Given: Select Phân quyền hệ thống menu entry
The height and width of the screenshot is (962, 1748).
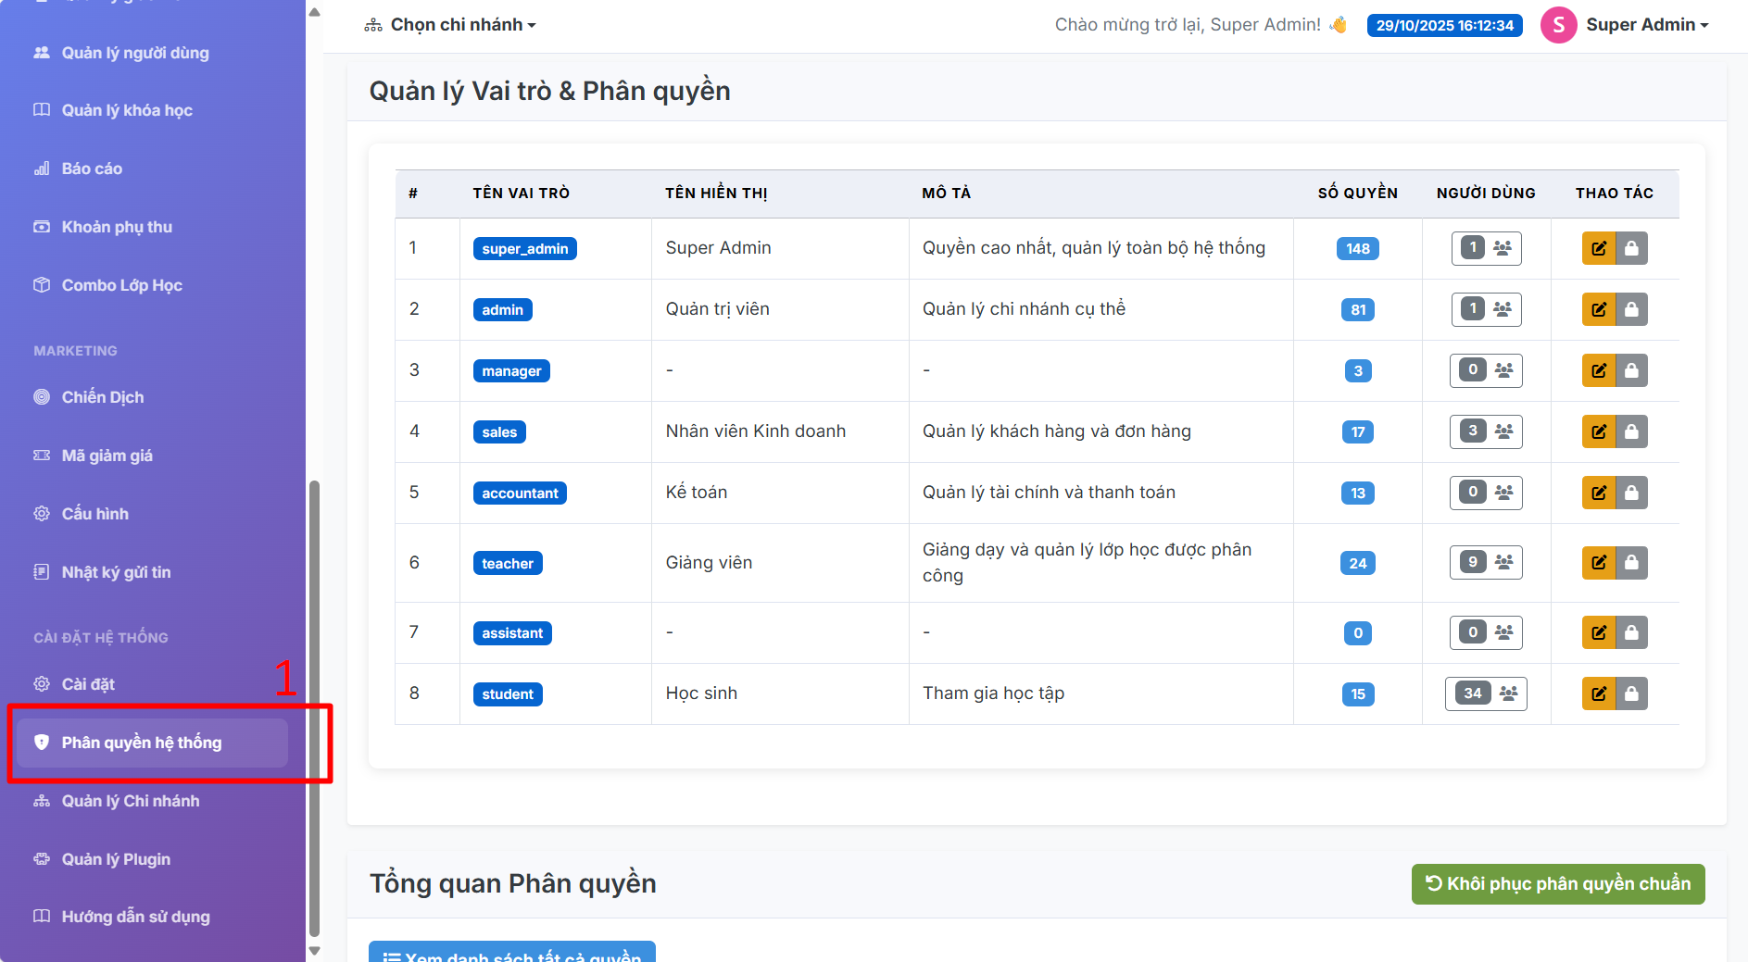Looking at the screenshot, I should pyautogui.click(x=142, y=743).
